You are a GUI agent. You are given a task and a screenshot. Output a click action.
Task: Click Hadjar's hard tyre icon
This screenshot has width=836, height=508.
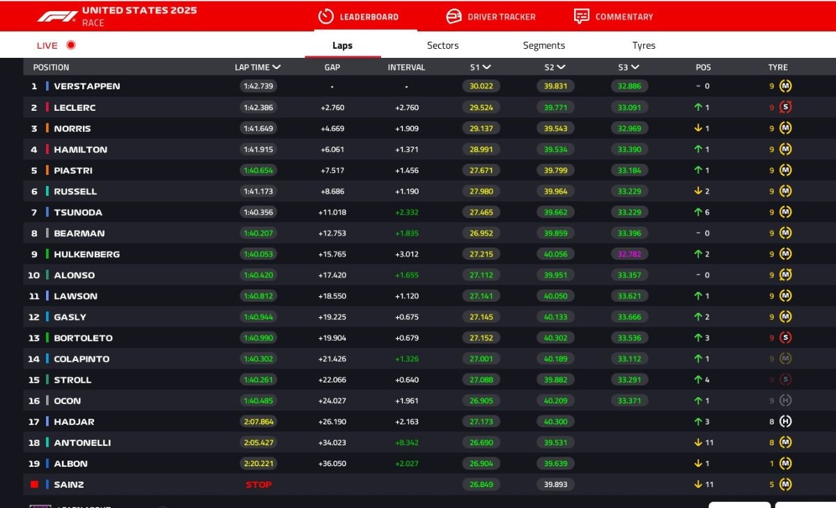(x=785, y=422)
